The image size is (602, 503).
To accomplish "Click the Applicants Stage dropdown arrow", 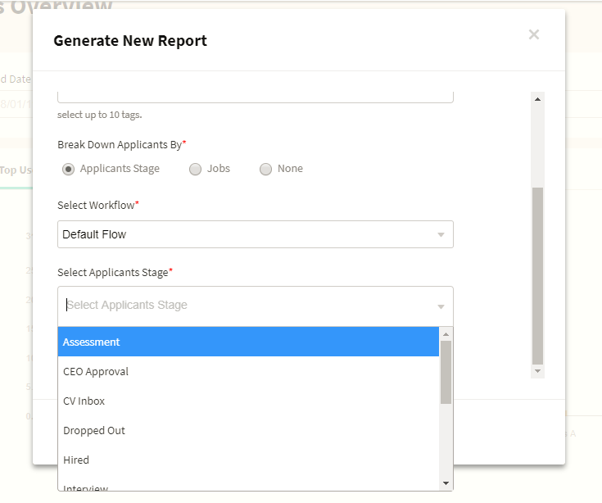I will (x=441, y=306).
